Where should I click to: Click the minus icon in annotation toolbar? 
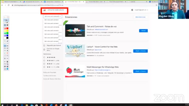[7, 58]
